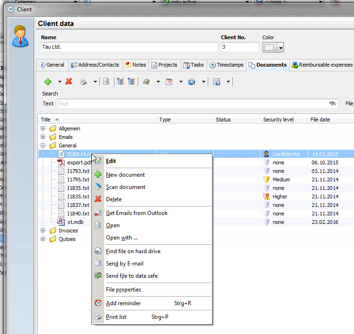Click the Color swatch box
The height and width of the screenshot is (334, 354).
pyautogui.click(x=269, y=48)
